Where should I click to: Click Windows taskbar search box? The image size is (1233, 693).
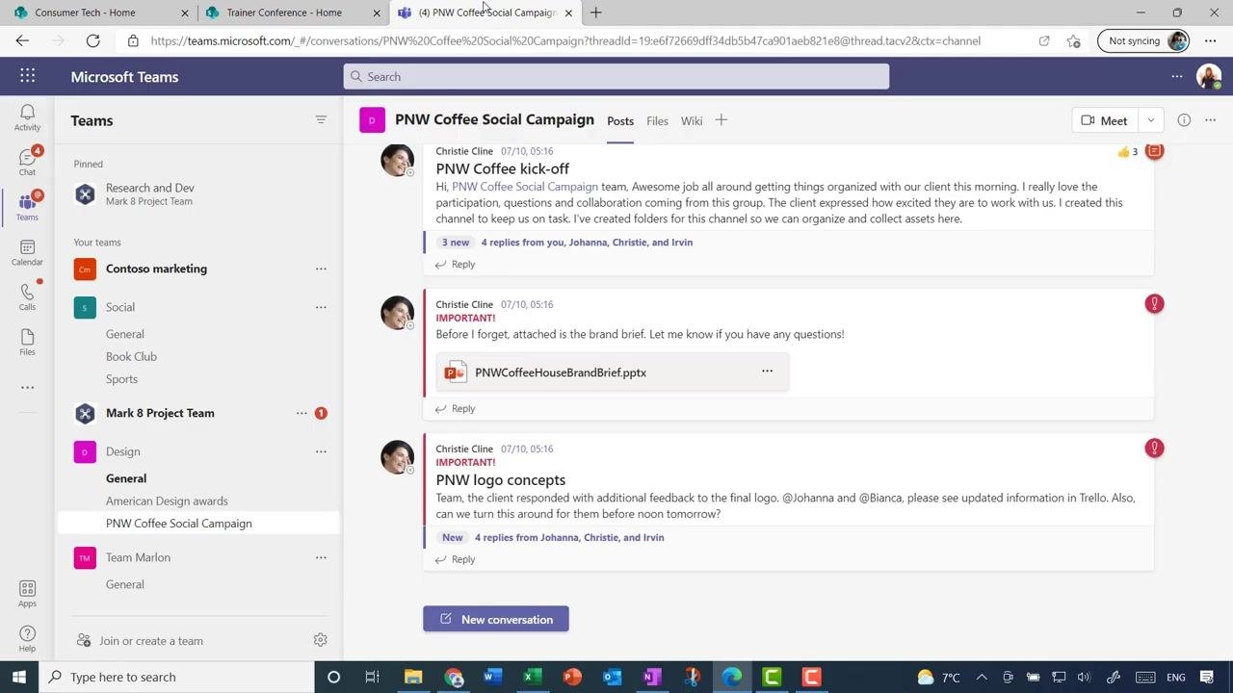(176, 677)
